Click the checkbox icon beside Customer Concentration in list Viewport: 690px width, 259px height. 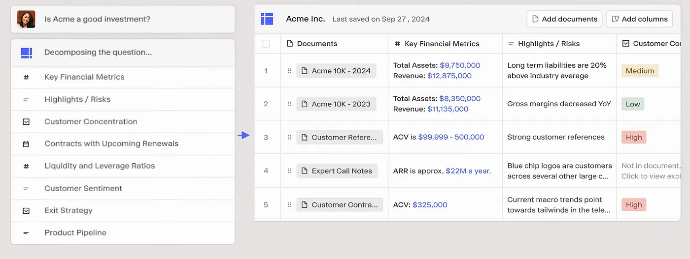tap(26, 122)
